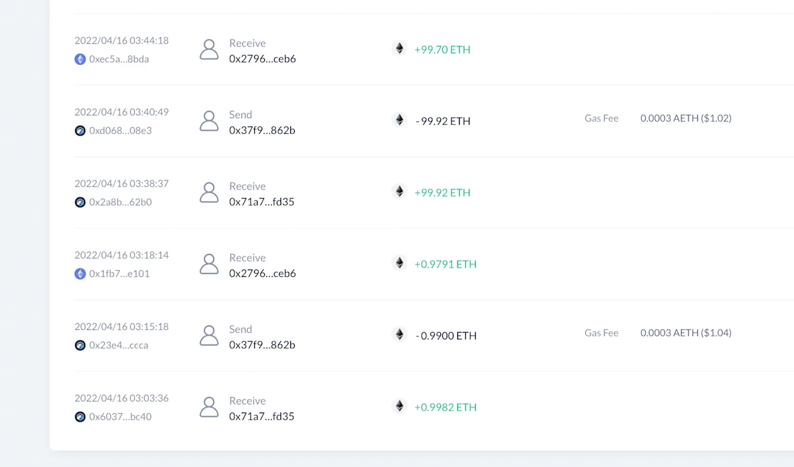
Task: Open transaction hash 0x23e4...ccca
Action: [118, 346]
